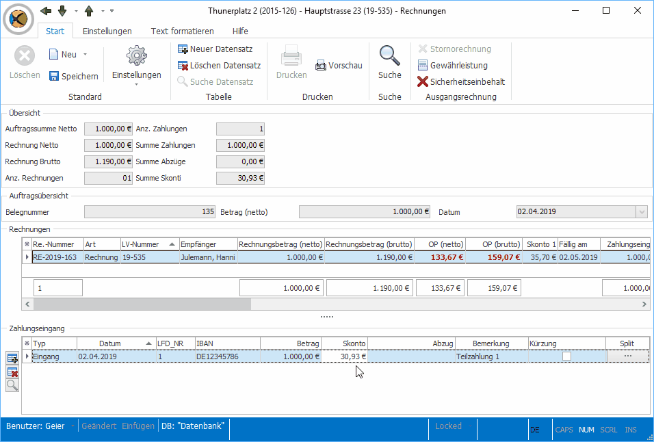Click the greyed-out Suche Datensatz item
This screenshot has height=442, width=654.
tap(215, 81)
